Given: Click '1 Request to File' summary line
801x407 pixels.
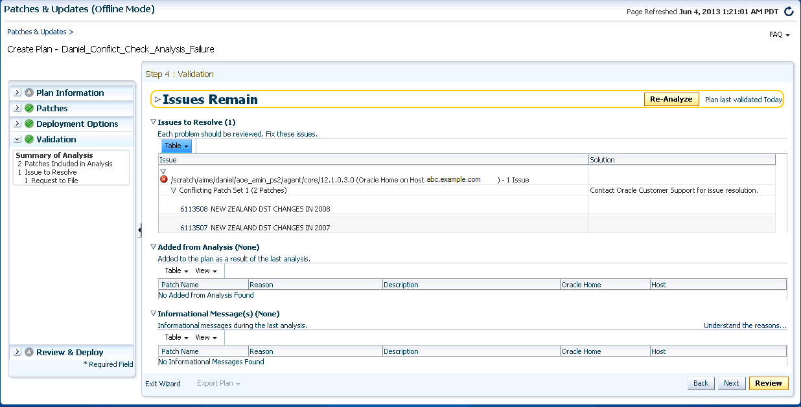Looking at the screenshot, I should coord(51,181).
